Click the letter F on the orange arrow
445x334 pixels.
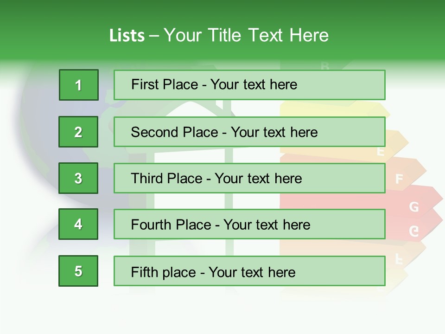coord(399,179)
